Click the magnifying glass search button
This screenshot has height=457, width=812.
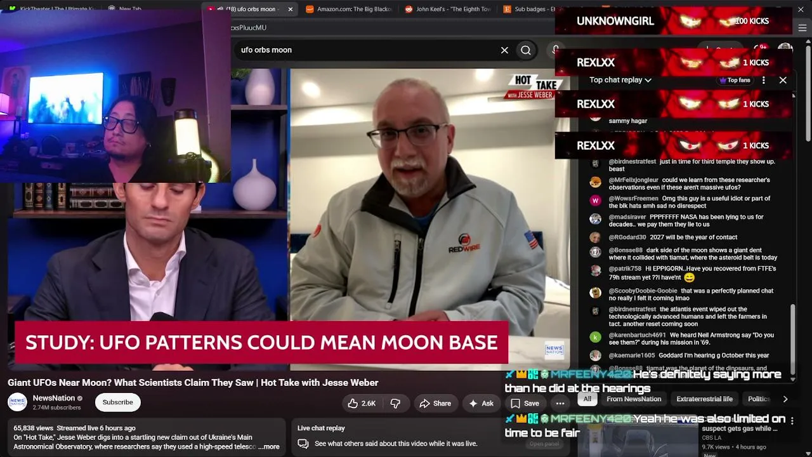point(526,50)
